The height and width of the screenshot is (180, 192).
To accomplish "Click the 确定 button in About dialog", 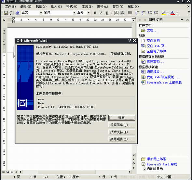I will (122, 118).
